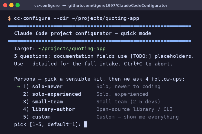
Task: Click the description 'Custom — show me everything'
Action: click(x=137, y=117)
